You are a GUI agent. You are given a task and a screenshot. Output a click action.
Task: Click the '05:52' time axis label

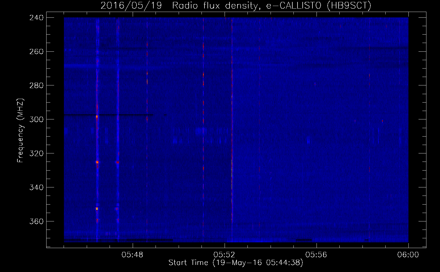224,255
